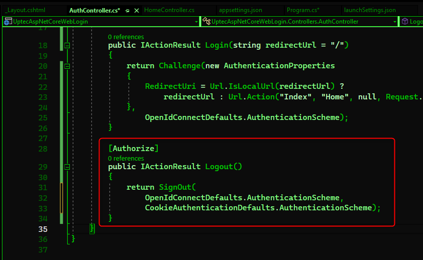Click the yellow change marker at line 32

pos(61,198)
